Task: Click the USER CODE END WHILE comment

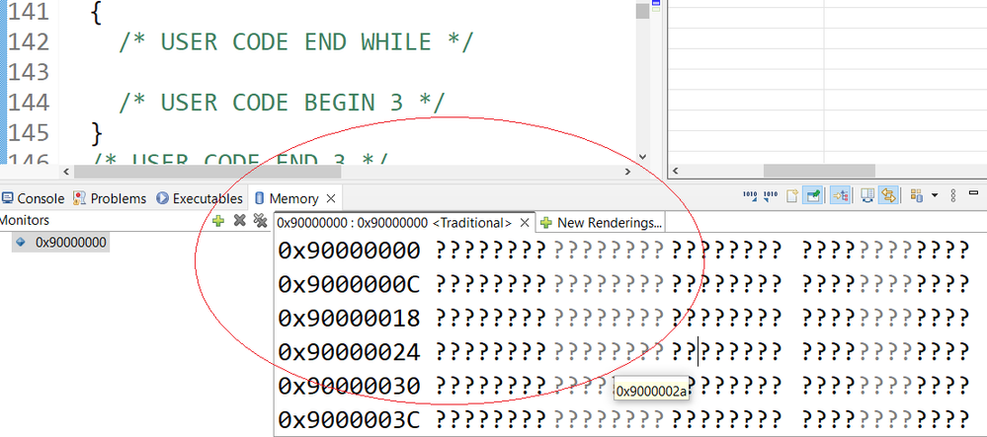Action: pyautogui.click(x=295, y=42)
